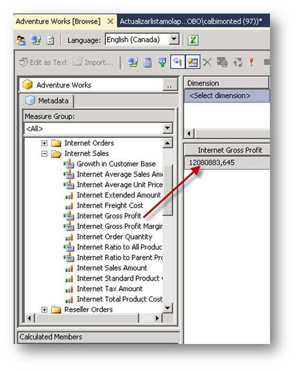Click the filter pane scroll left arrow
Viewport: 297px width, 371px height.
pos(189,134)
